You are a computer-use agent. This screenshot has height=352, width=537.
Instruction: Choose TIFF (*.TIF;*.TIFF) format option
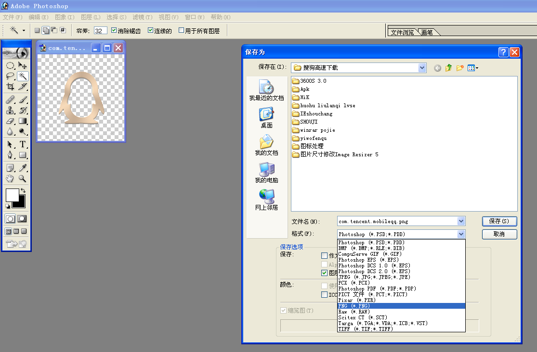click(401, 329)
